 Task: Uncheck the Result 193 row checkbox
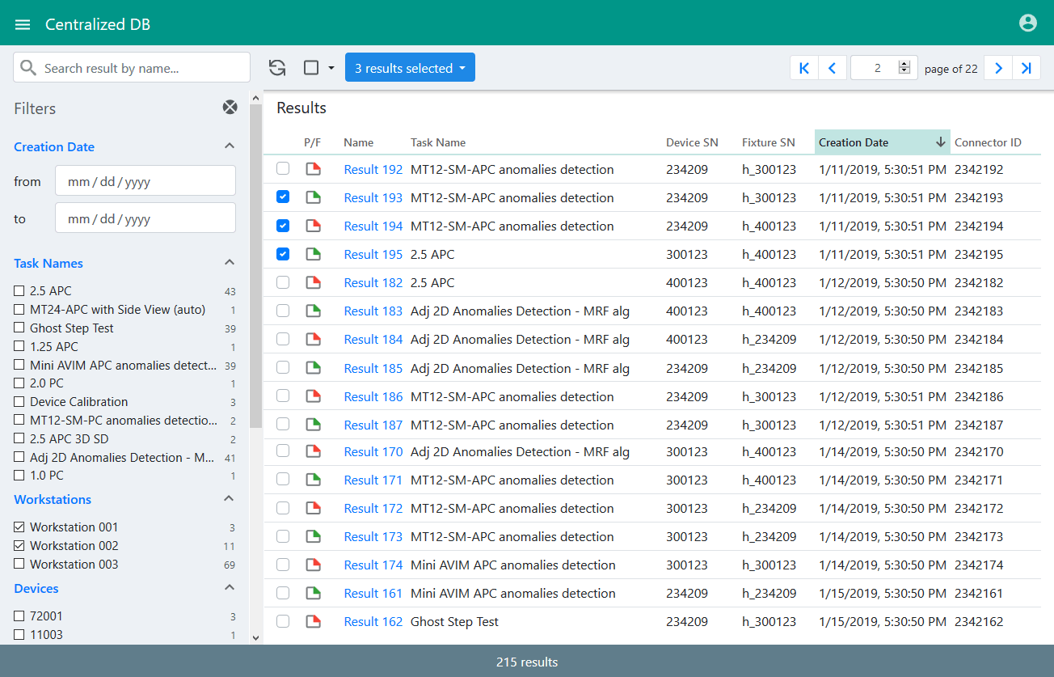(x=283, y=197)
